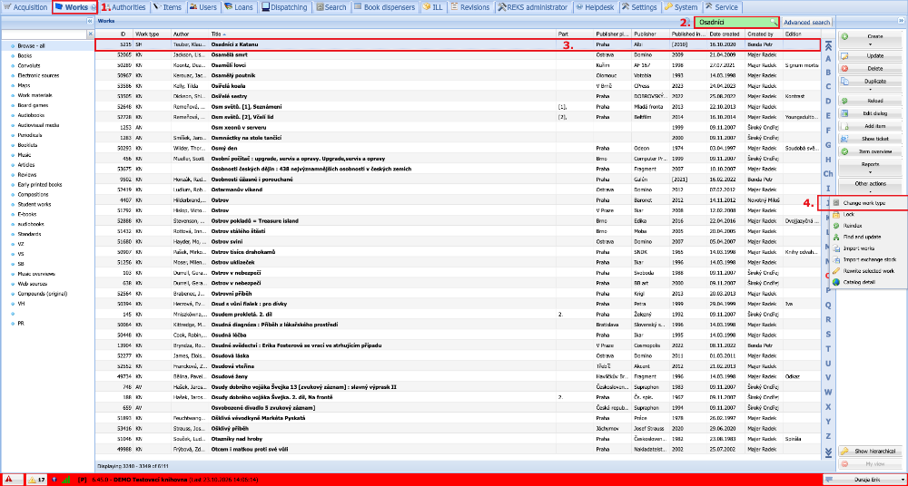Jump to letter W in alphabet index
Image resolution: width=908 pixels, height=486 pixels.
coord(828,393)
